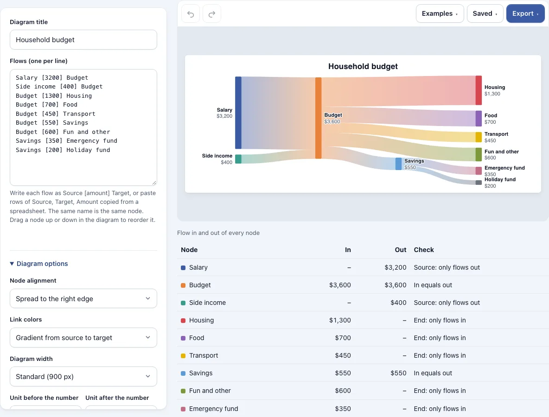Viewport: 549px width, 417px height.
Task: Click the 'Flow in and out of every node' caption
Action: 218,233
